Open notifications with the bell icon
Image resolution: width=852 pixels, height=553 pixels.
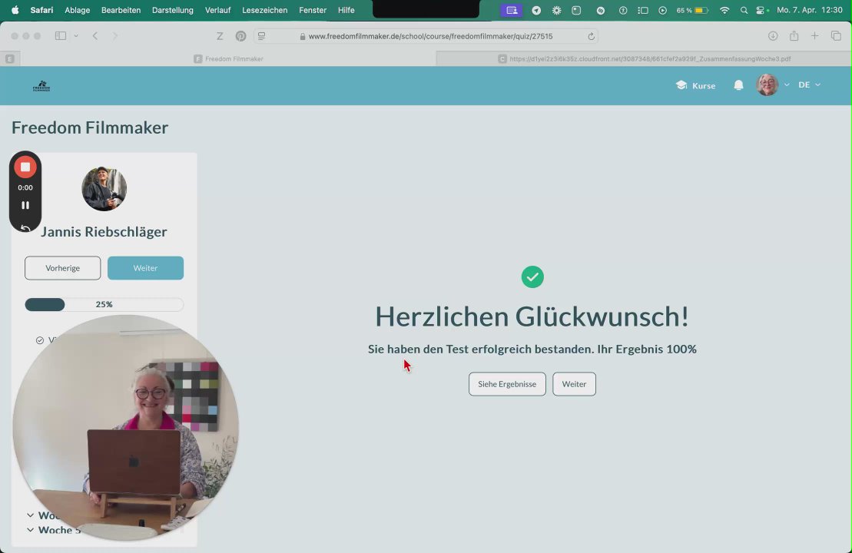tap(738, 85)
